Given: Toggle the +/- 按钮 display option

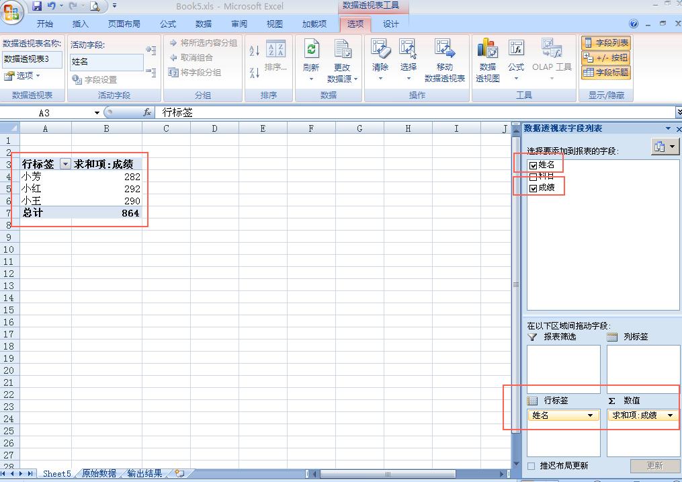Looking at the screenshot, I should coord(605,57).
